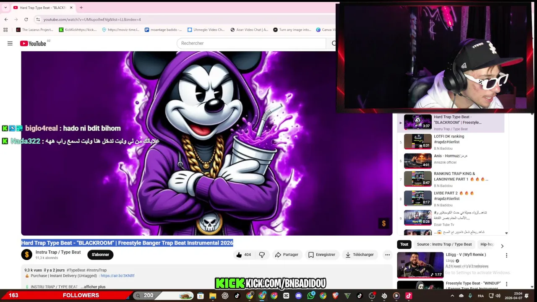Click the Télécharger download button

[x=359, y=255]
